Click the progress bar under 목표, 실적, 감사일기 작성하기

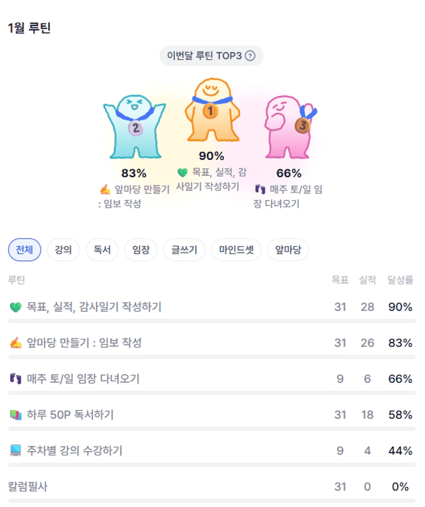click(212, 321)
